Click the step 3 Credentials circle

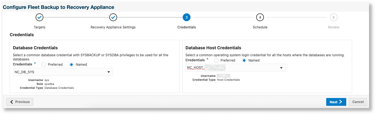pos(187,18)
